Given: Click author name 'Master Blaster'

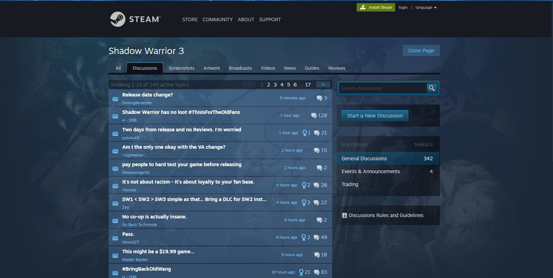Looking at the screenshot, I should (x=135, y=260).
